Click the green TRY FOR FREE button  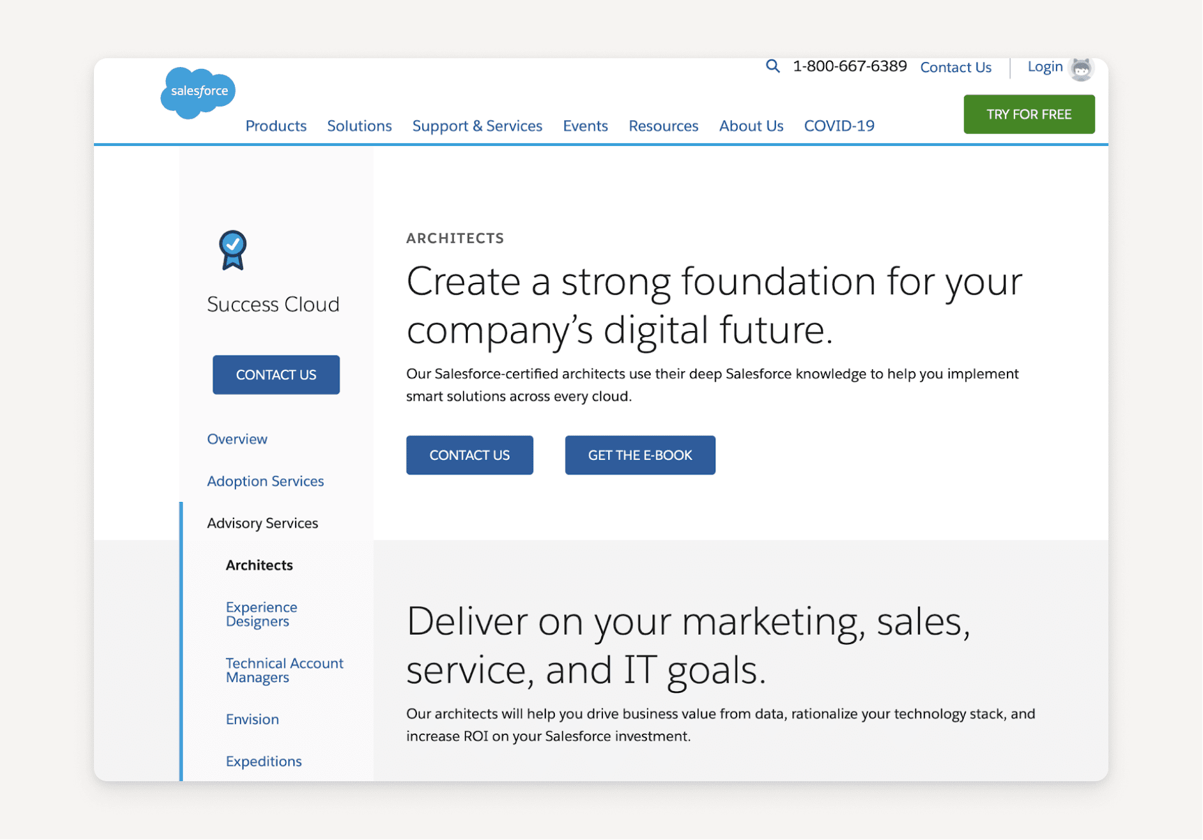click(x=1028, y=114)
